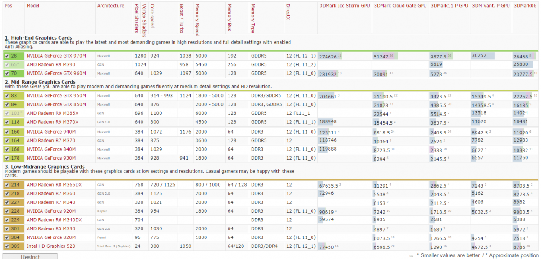Uncheck the GeForce GTX 970M row checkbox
This screenshot has width=541, height=259.
pos(7,56)
